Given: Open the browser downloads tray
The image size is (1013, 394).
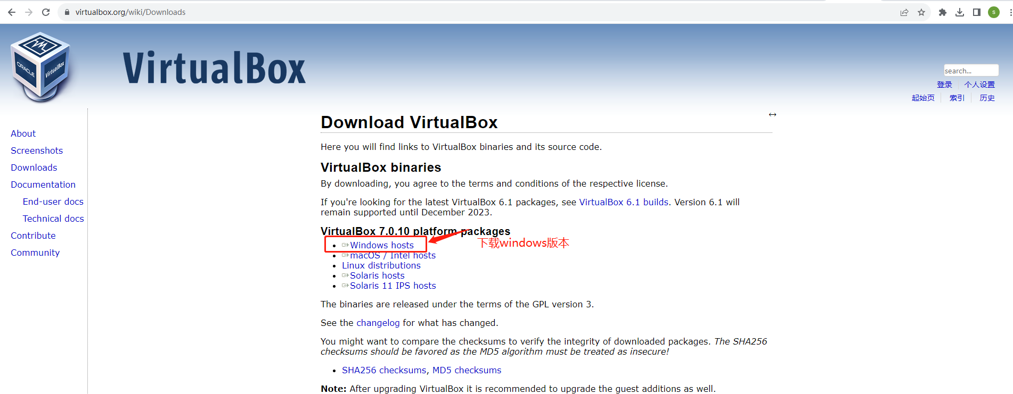Looking at the screenshot, I should coord(960,12).
